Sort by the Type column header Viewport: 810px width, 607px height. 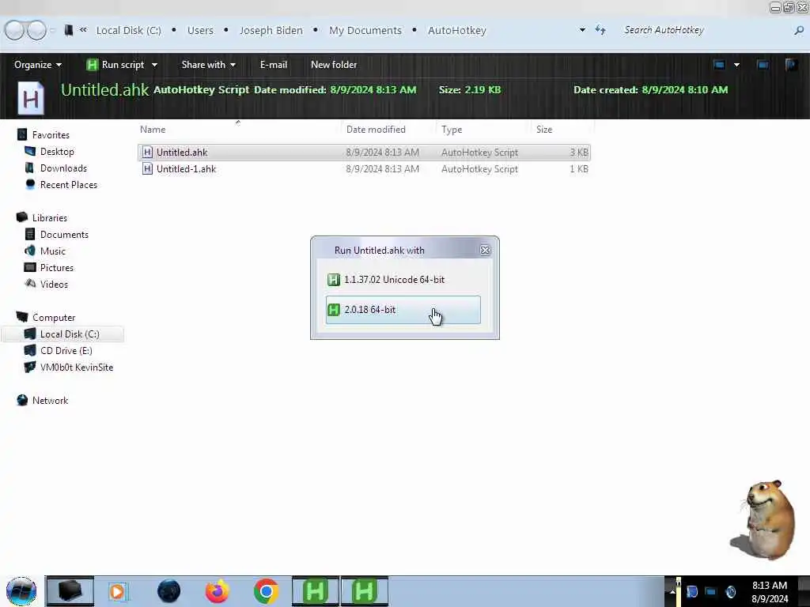452,130
